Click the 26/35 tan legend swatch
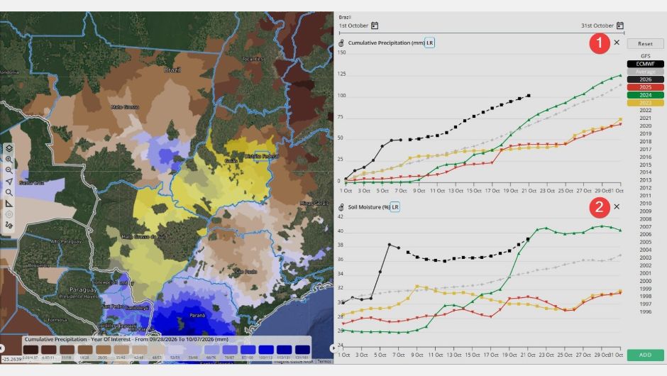The image size is (667, 376). pyautogui.click(x=103, y=350)
